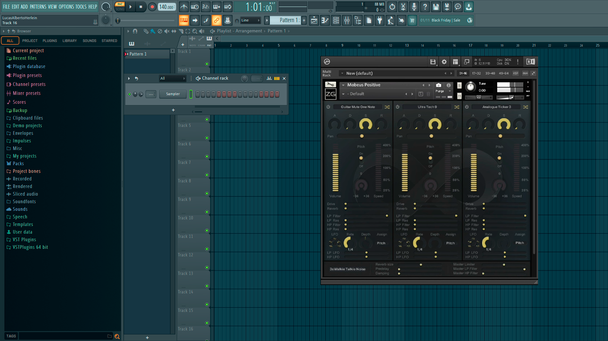This screenshot has width=608, height=341.
Task: Select the 17-32 multi rack page
Action: tap(477, 73)
